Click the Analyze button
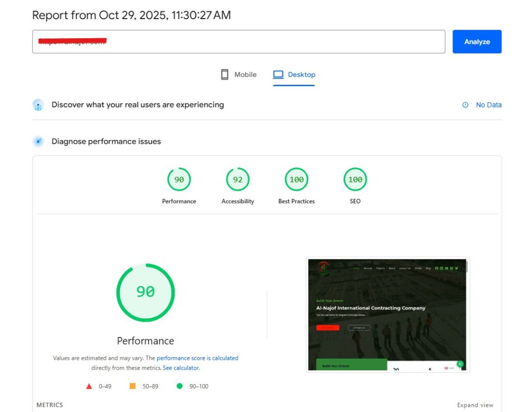This screenshot has height=412, width=532. point(477,42)
